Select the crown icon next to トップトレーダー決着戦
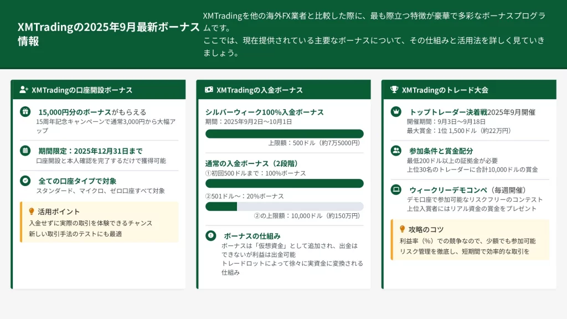 tap(396, 112)
